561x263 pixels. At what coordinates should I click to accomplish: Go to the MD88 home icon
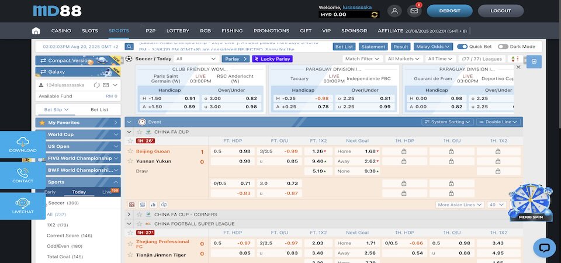[36, 31]
